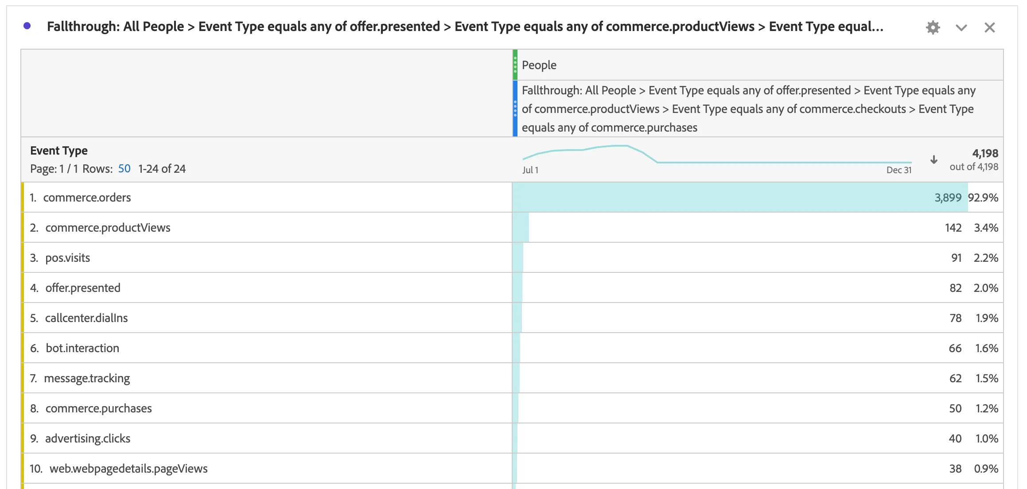Click the sort descending arrow next to 4,198

tap(934, 159)
